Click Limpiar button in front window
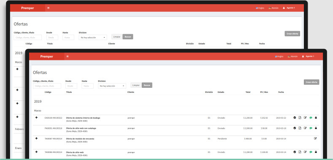333x160 pixels. coord(136,85)
